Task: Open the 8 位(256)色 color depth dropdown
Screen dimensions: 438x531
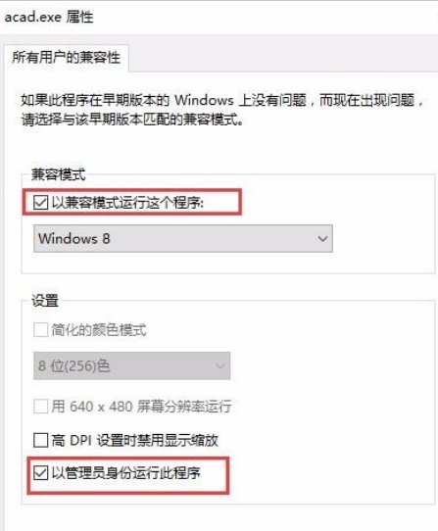Action: pos(131,365)
